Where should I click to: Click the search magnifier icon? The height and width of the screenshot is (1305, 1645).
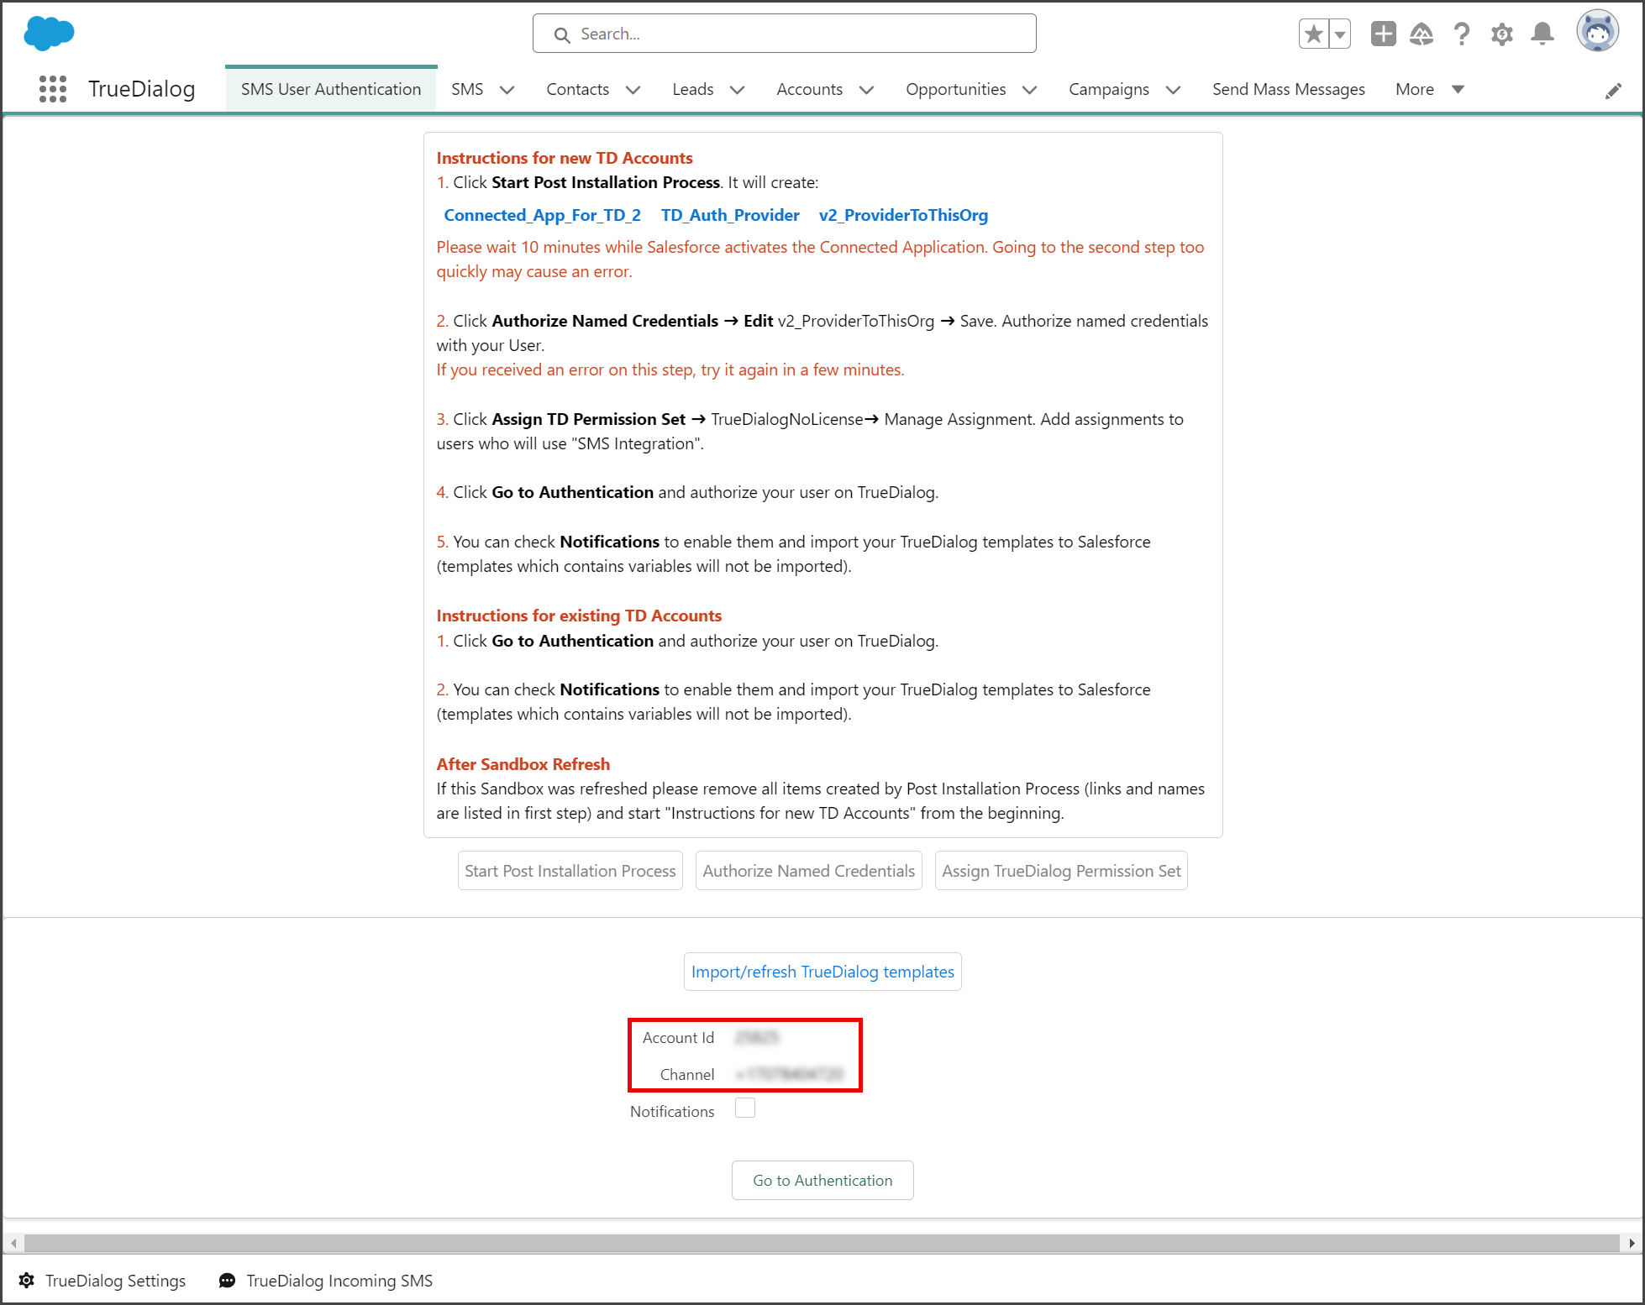pyautogui.click(x=562, y=35)
